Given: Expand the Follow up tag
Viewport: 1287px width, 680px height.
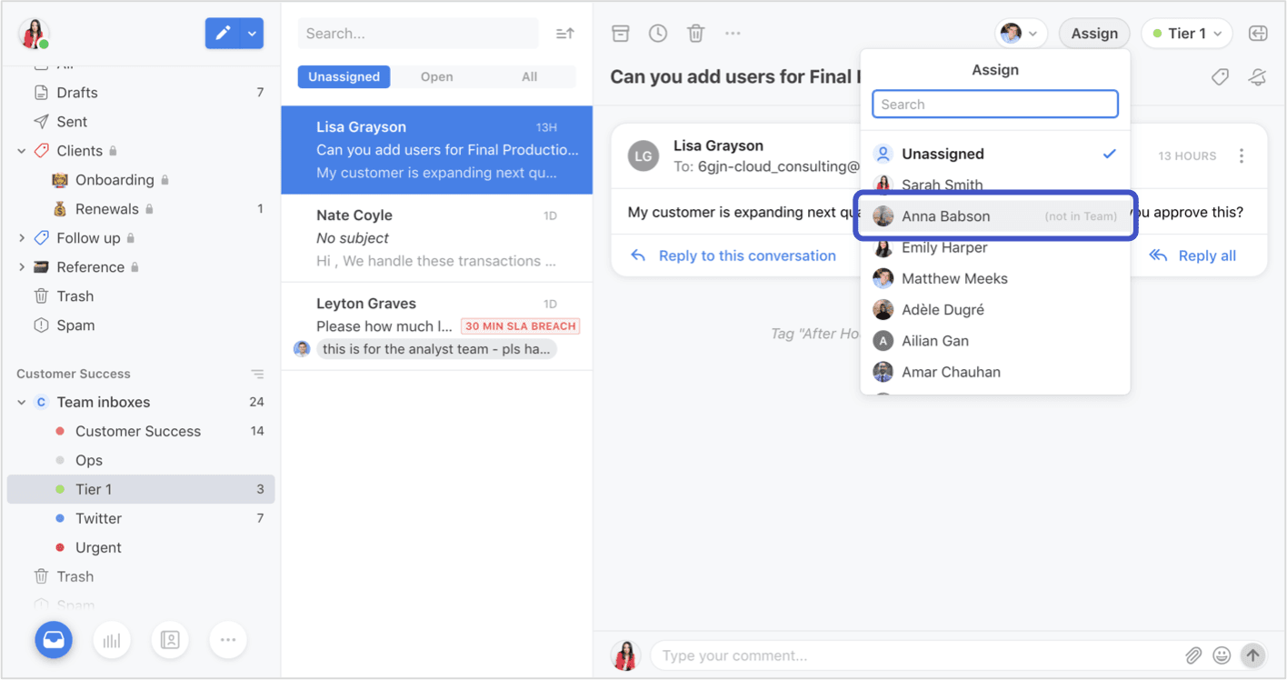Looking at the screenshot, I should 22,238.
